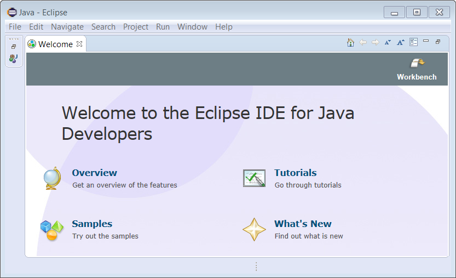The width and height of the screenshot is (456, 278).
Task: Click the dotted drag handle at bottom
Action: coord(256,266)
